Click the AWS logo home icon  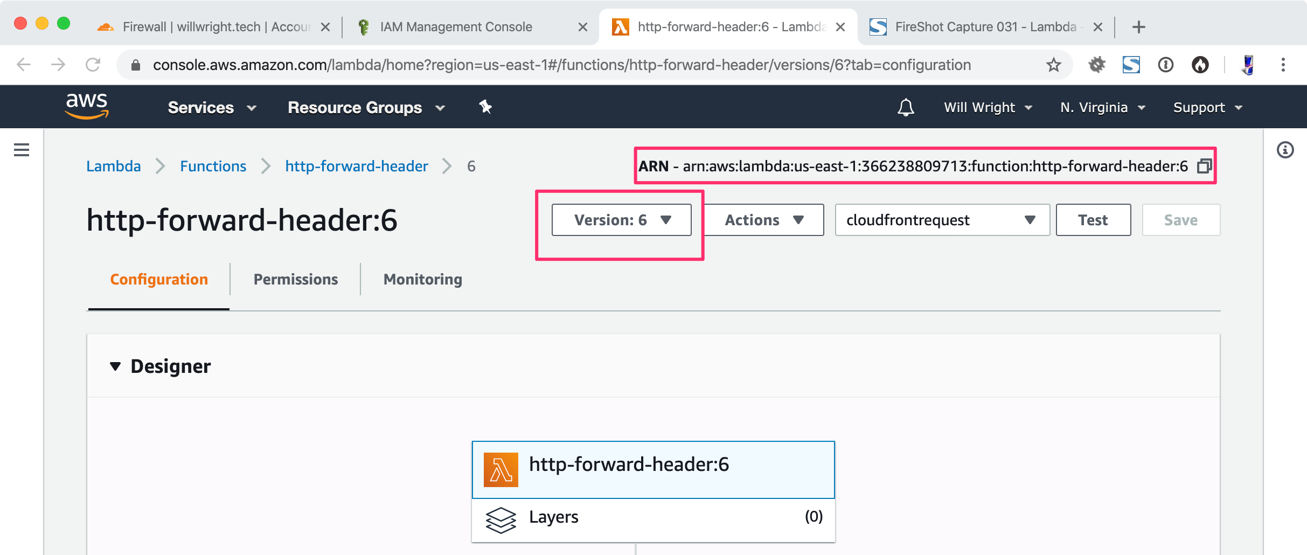87,106
